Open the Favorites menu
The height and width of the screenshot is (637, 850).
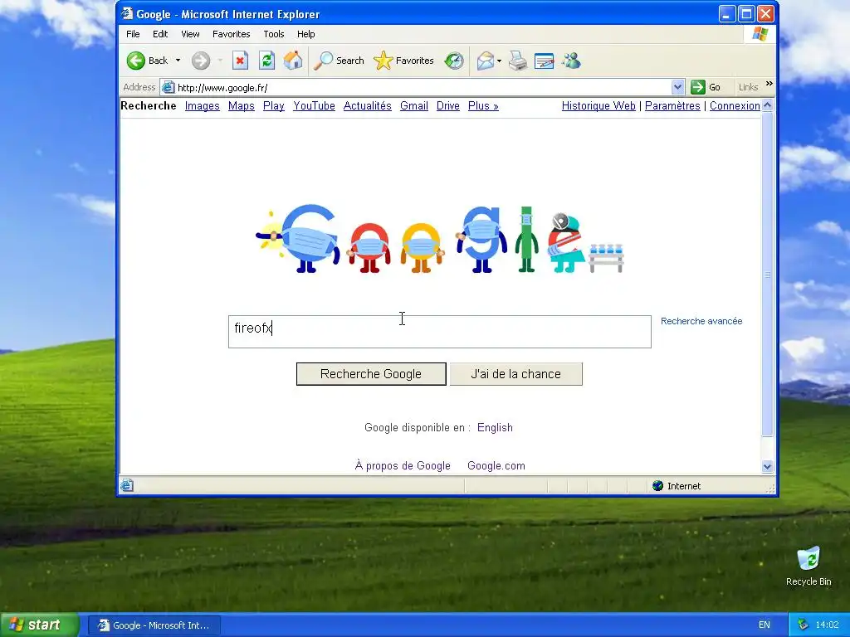232,34
